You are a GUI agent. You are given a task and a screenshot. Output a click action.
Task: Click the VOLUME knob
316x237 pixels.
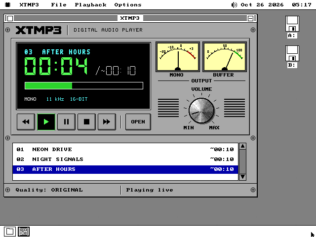[x=201, y=111]
